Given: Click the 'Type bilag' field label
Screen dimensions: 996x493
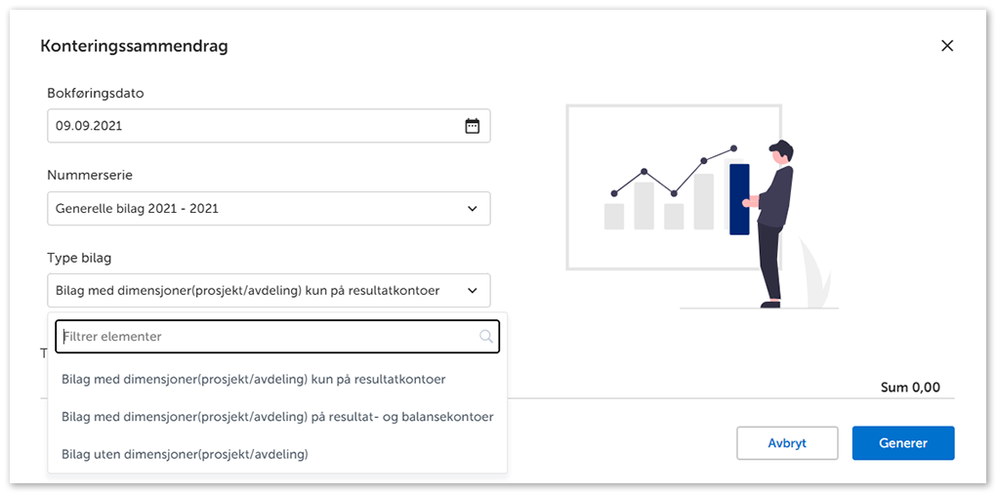Looking at the screenshot, I should 79,258.
